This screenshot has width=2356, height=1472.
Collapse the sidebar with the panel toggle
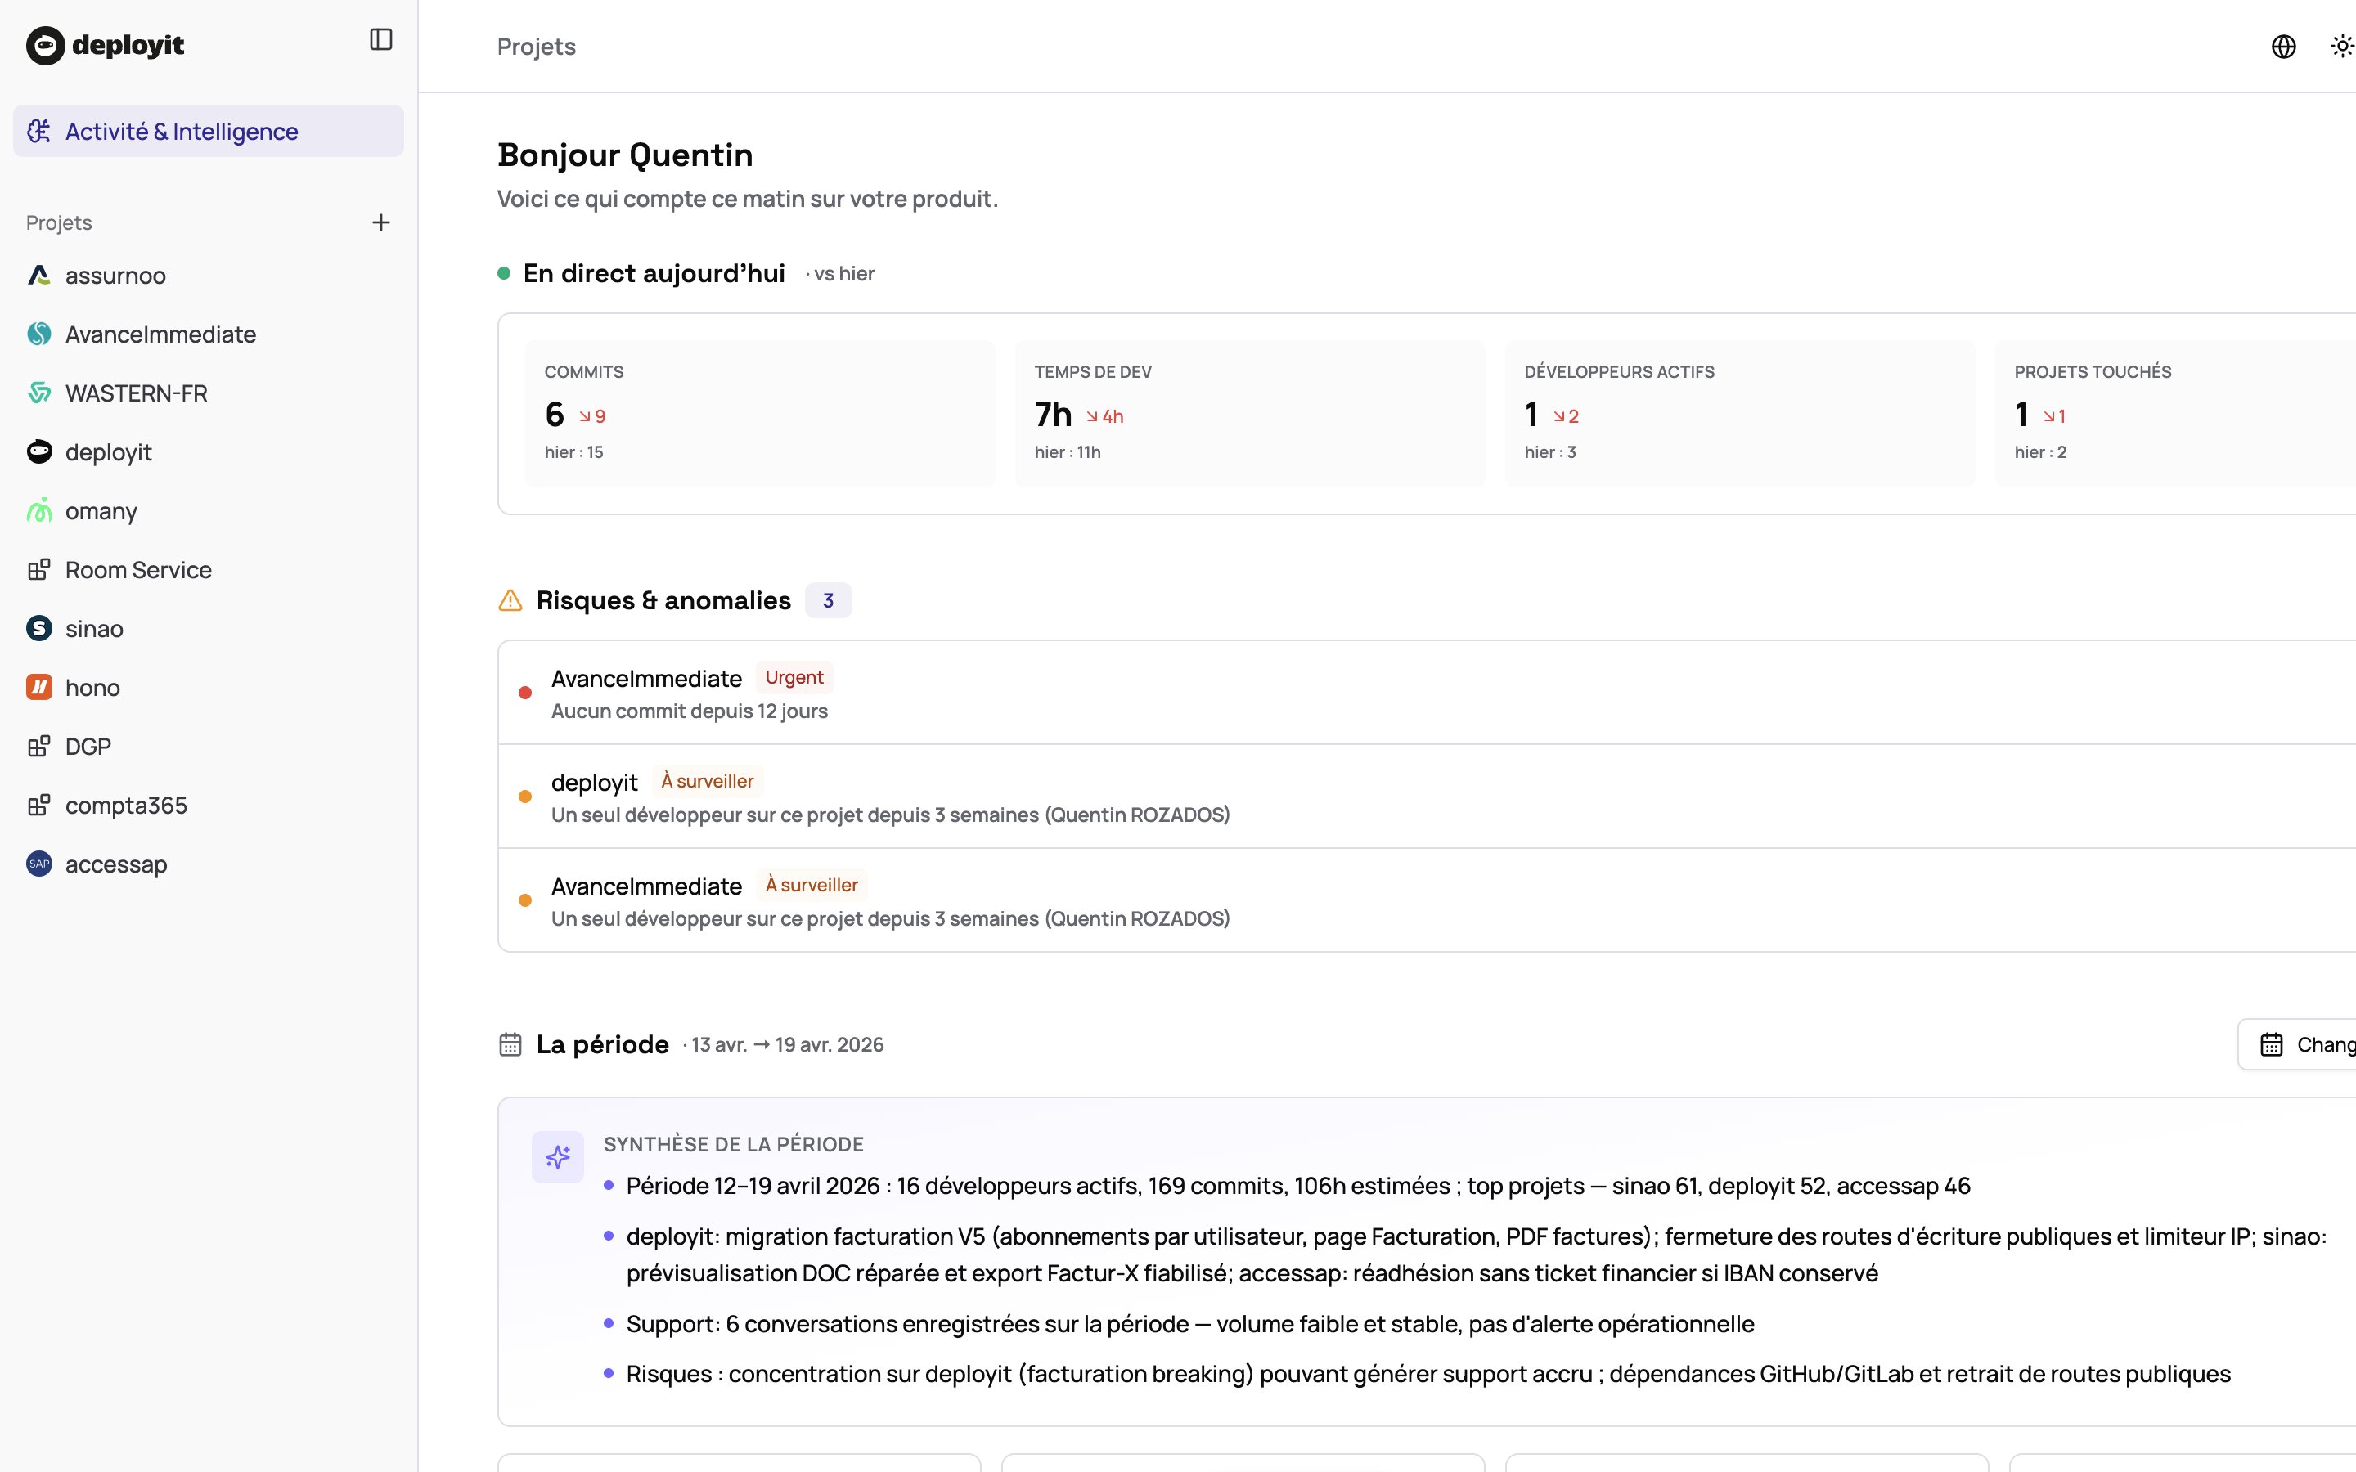(380, 39)
